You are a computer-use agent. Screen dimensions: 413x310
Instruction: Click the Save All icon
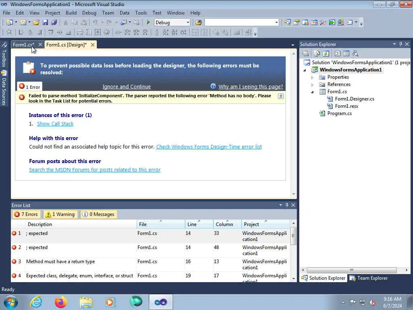pyautogui.click(x=54, y=23)
